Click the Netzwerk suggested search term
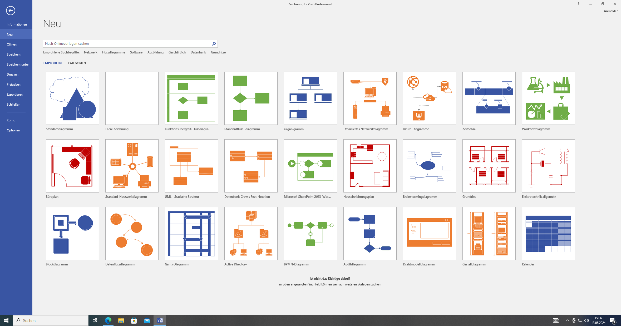The width and height of the screenshot is (621, 326). [91, 52]
